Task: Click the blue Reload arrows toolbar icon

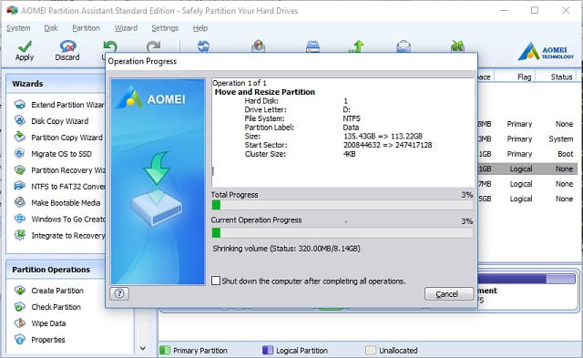Action: pyautogui.click(x=203, y=46)
